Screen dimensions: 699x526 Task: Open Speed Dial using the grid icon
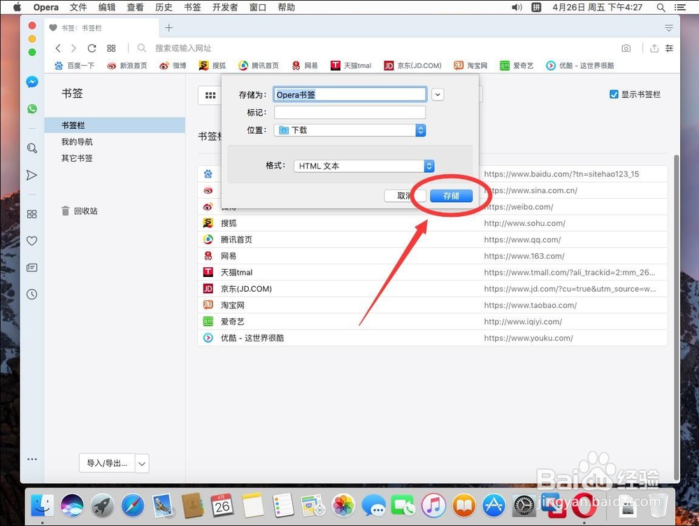[x=32, y=214]
